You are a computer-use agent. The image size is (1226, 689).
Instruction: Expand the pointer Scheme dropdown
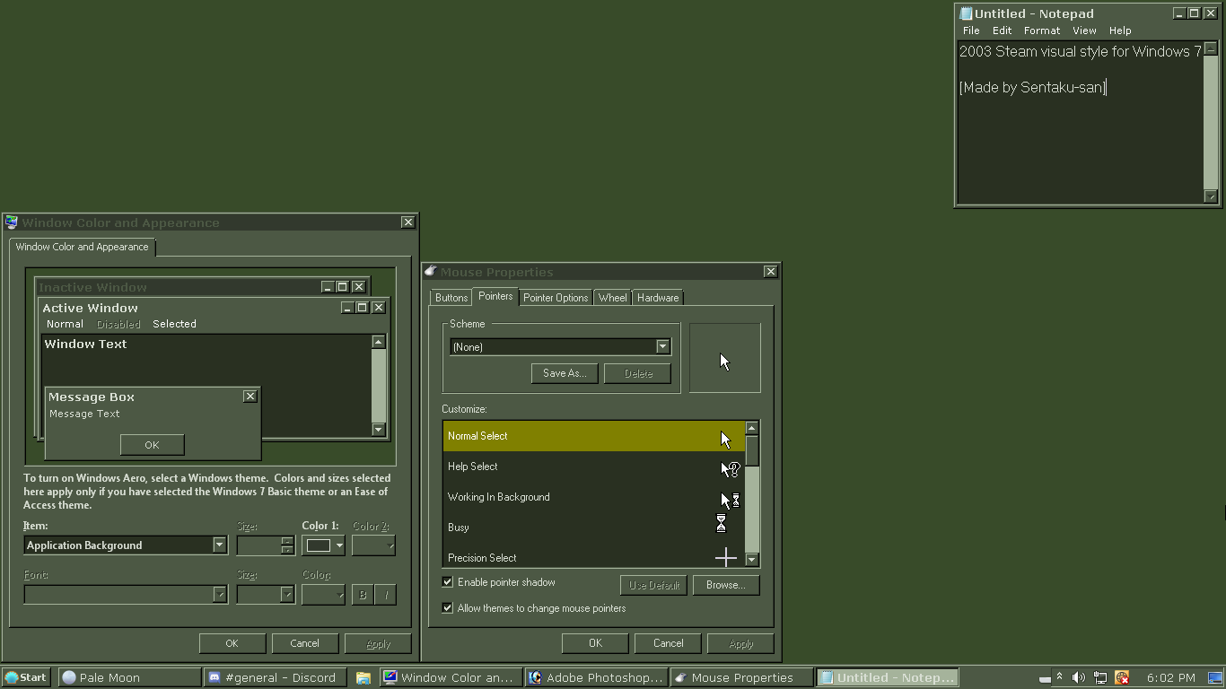tap(662, 347)
